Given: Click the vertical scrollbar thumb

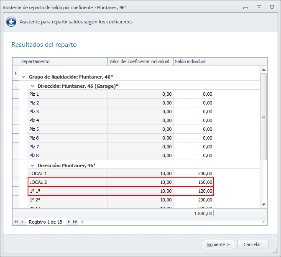Looking at the screenshot, I should click(x=263, y=116).
